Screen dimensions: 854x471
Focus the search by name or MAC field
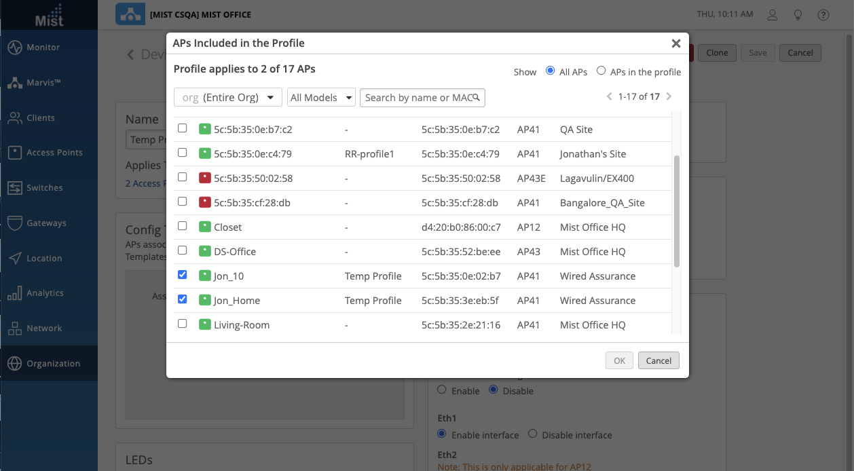[x=417, y=98]
